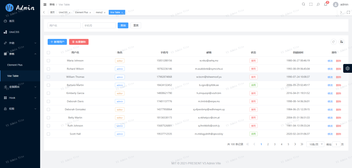
Task: Click the blue 查询 search button
Action: (123, 25)
